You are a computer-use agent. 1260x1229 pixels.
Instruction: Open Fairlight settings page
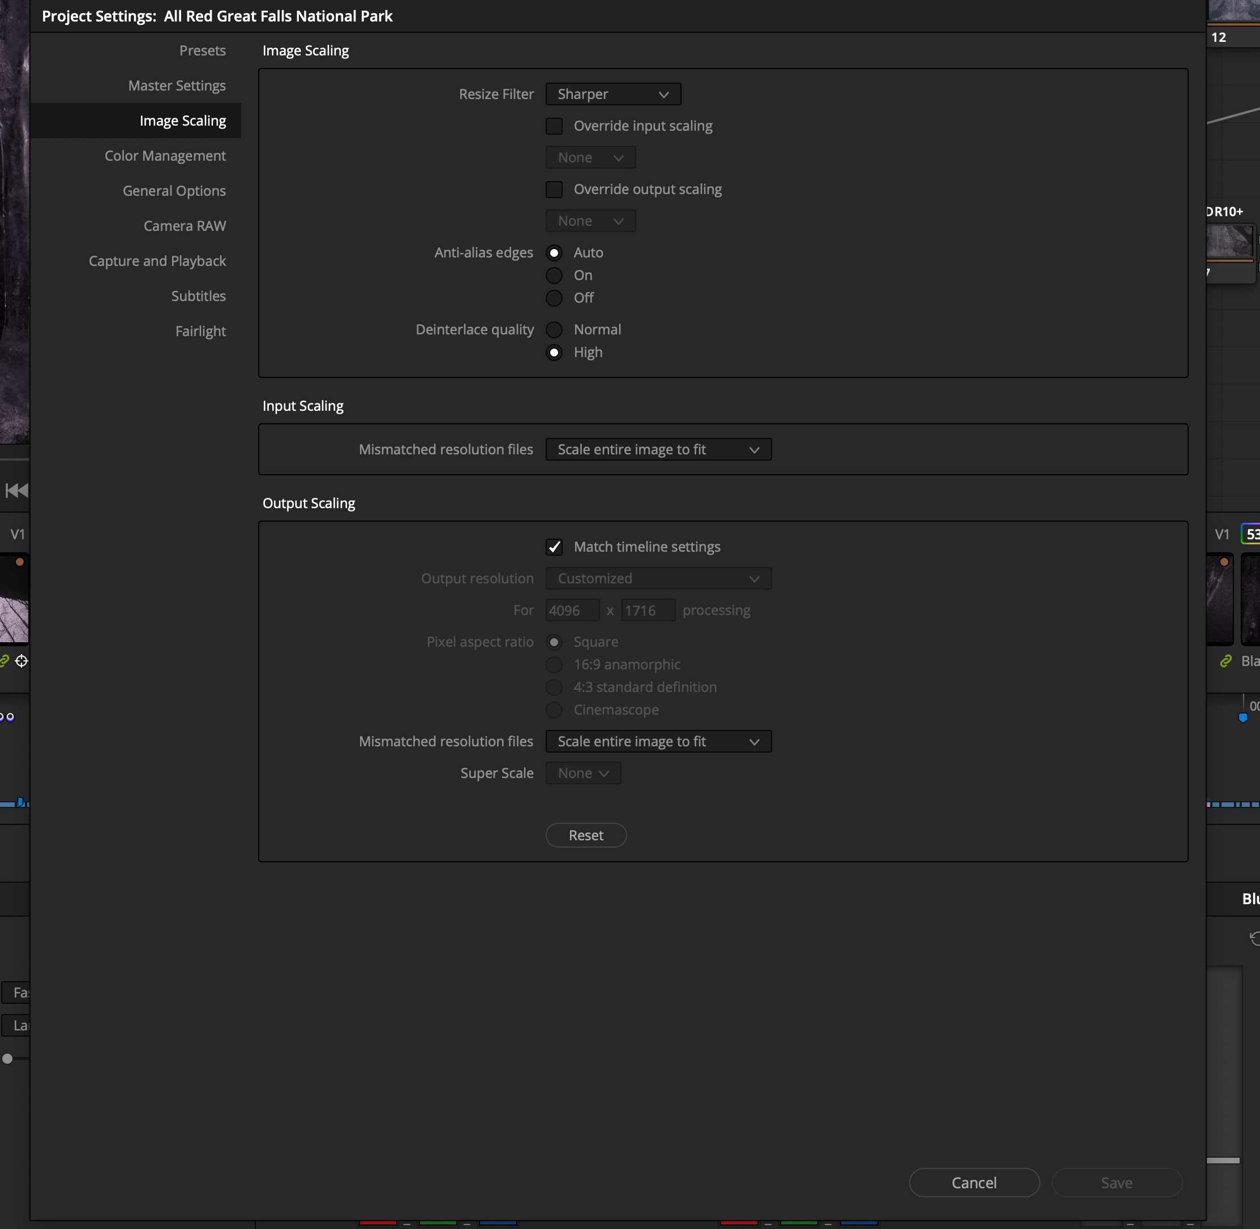(x=200, y=331)
